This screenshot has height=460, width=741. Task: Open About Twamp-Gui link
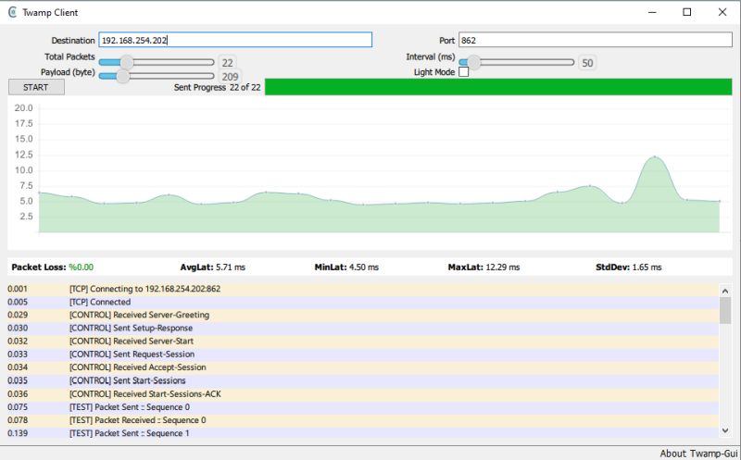point(698,454)
